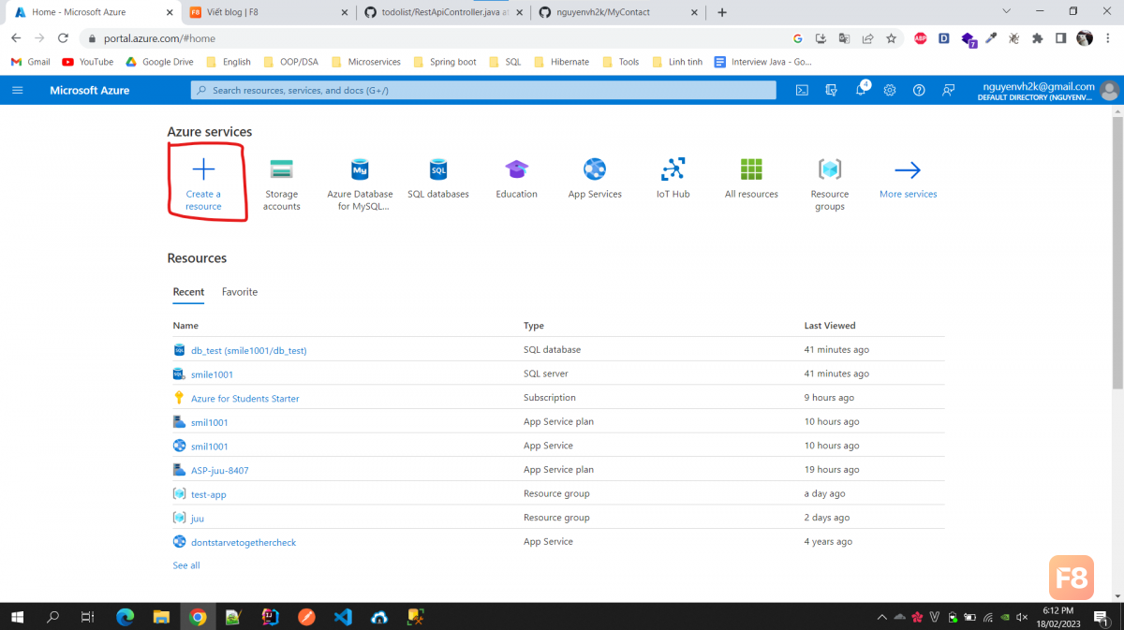Click the translate page icon
This screenshot has width=1124, height=630.
point(844,38)
